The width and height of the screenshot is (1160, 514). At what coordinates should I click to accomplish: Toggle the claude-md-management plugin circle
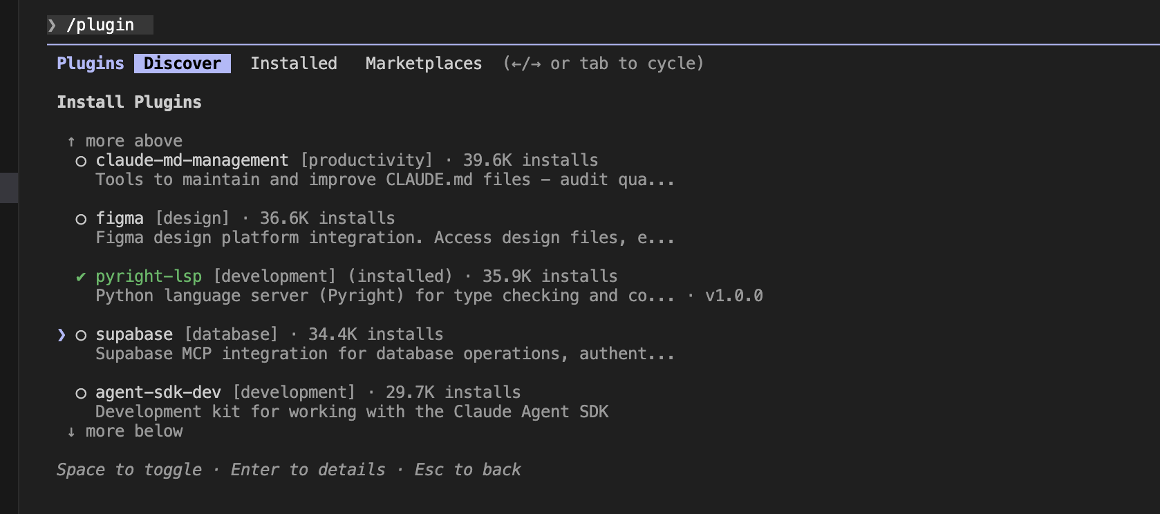click(x=81, y=161)
